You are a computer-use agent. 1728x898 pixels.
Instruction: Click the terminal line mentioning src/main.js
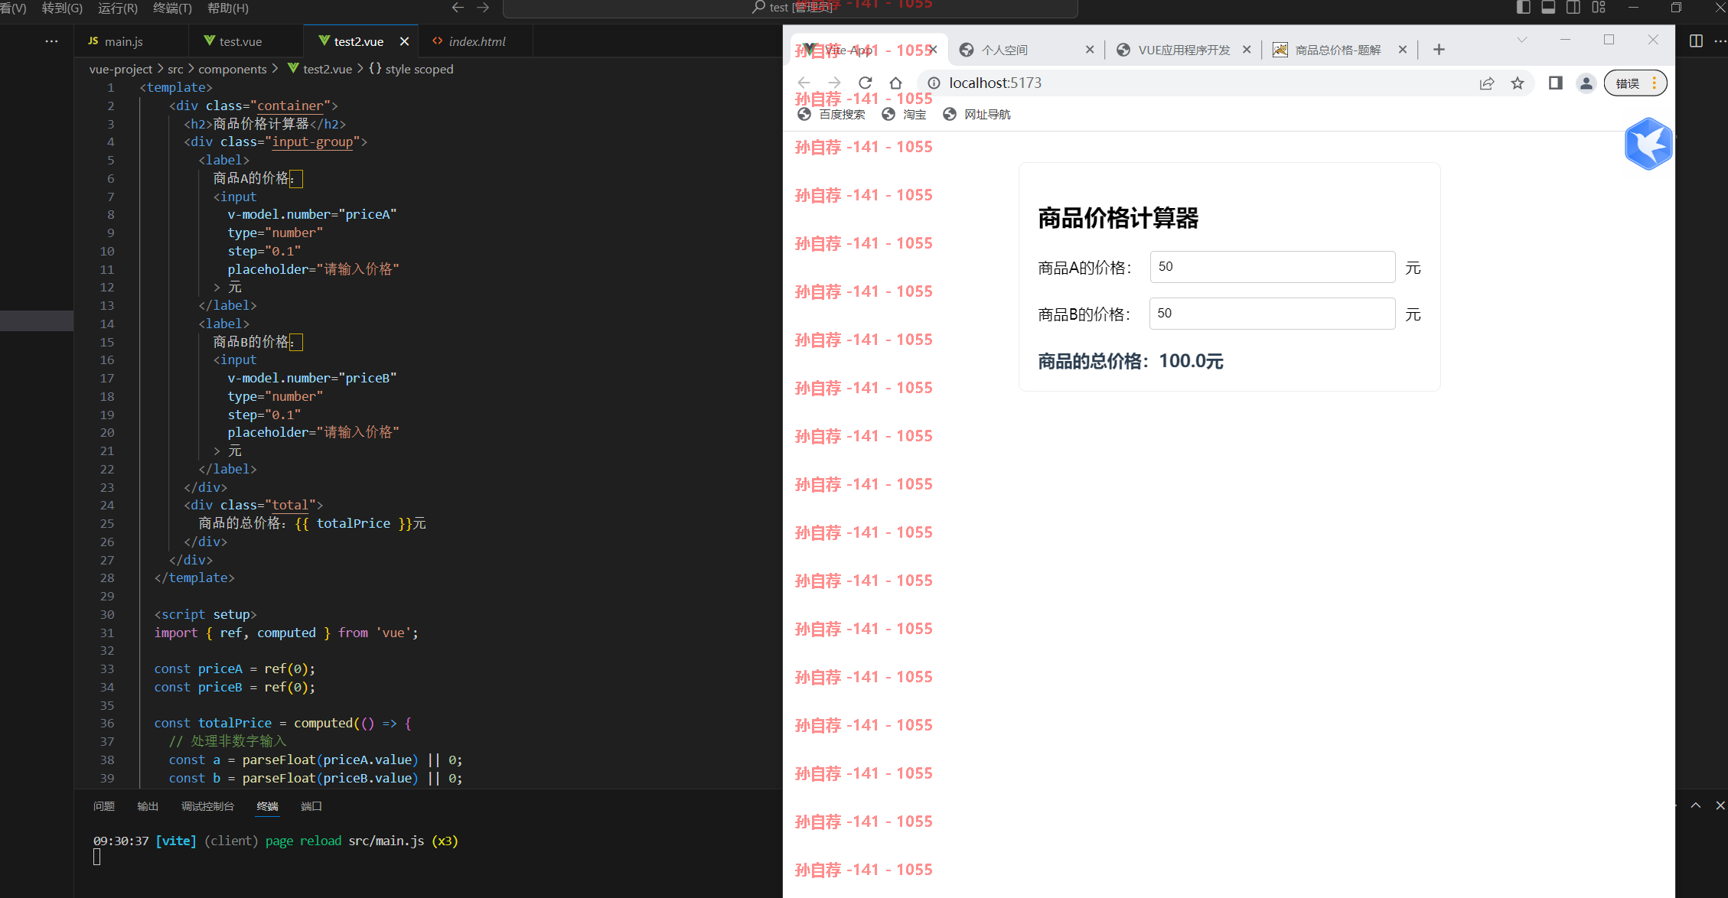276,841
